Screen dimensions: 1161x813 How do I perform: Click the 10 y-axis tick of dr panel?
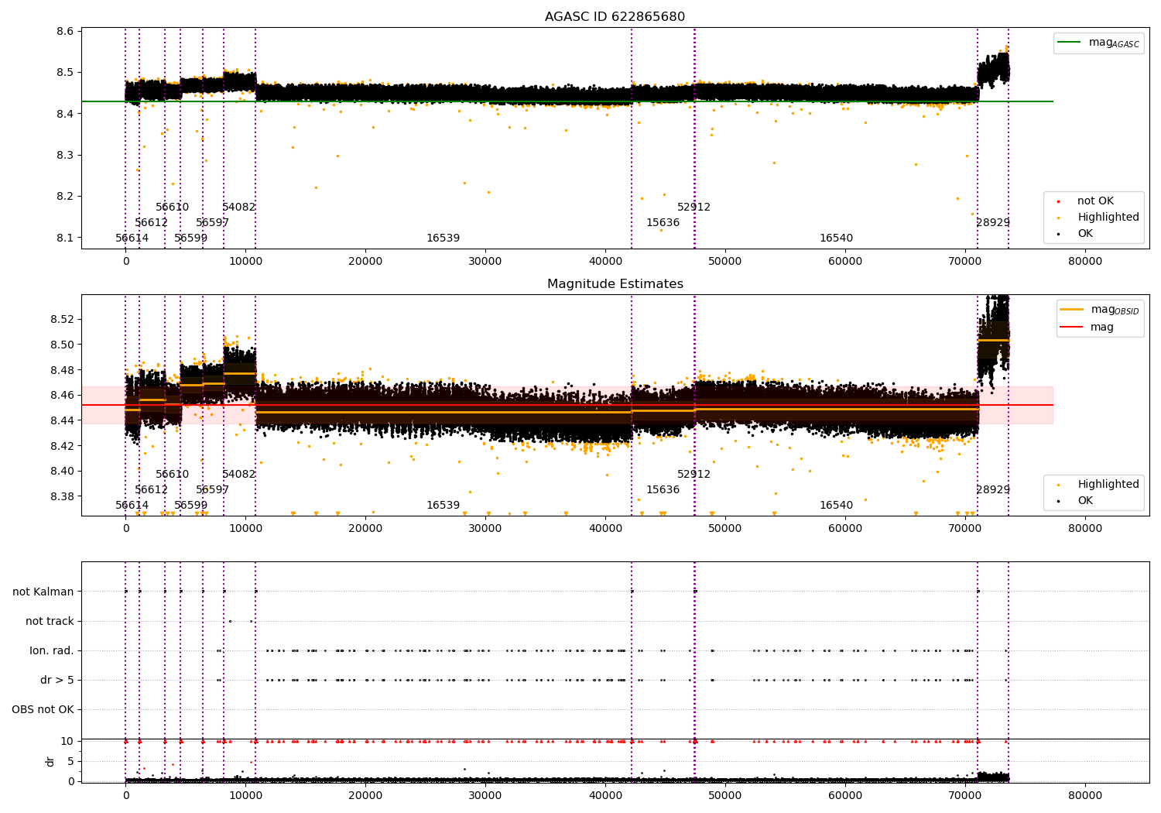tap(67, 741)
